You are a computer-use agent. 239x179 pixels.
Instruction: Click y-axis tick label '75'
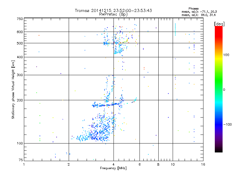pyautogui.click(x=21, y=160)
